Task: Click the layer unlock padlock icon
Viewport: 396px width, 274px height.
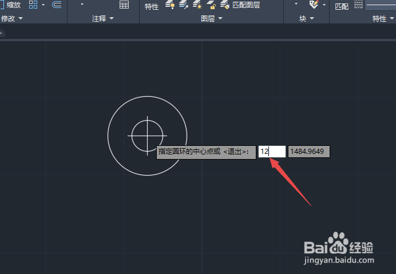Action: [211, 5]
